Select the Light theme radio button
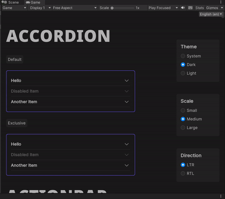This screenshot has height=199, width=225. click(183, 73)
